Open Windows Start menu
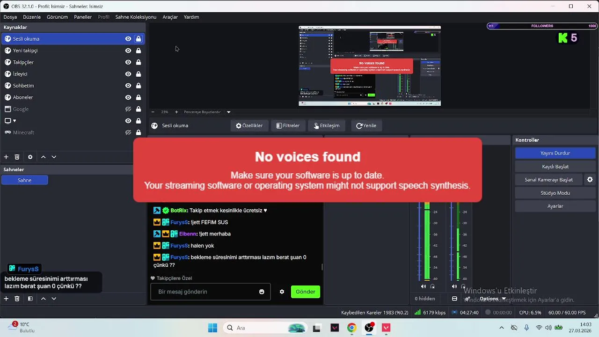599x337 pixels. click(212, 328)
